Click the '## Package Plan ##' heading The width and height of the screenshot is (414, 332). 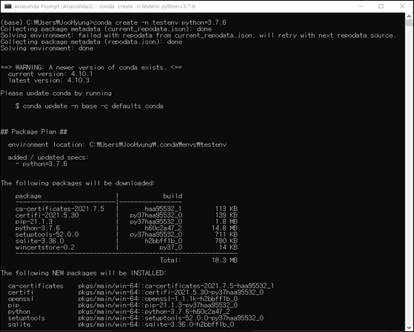pyautogui.click(x=34, y=131)
